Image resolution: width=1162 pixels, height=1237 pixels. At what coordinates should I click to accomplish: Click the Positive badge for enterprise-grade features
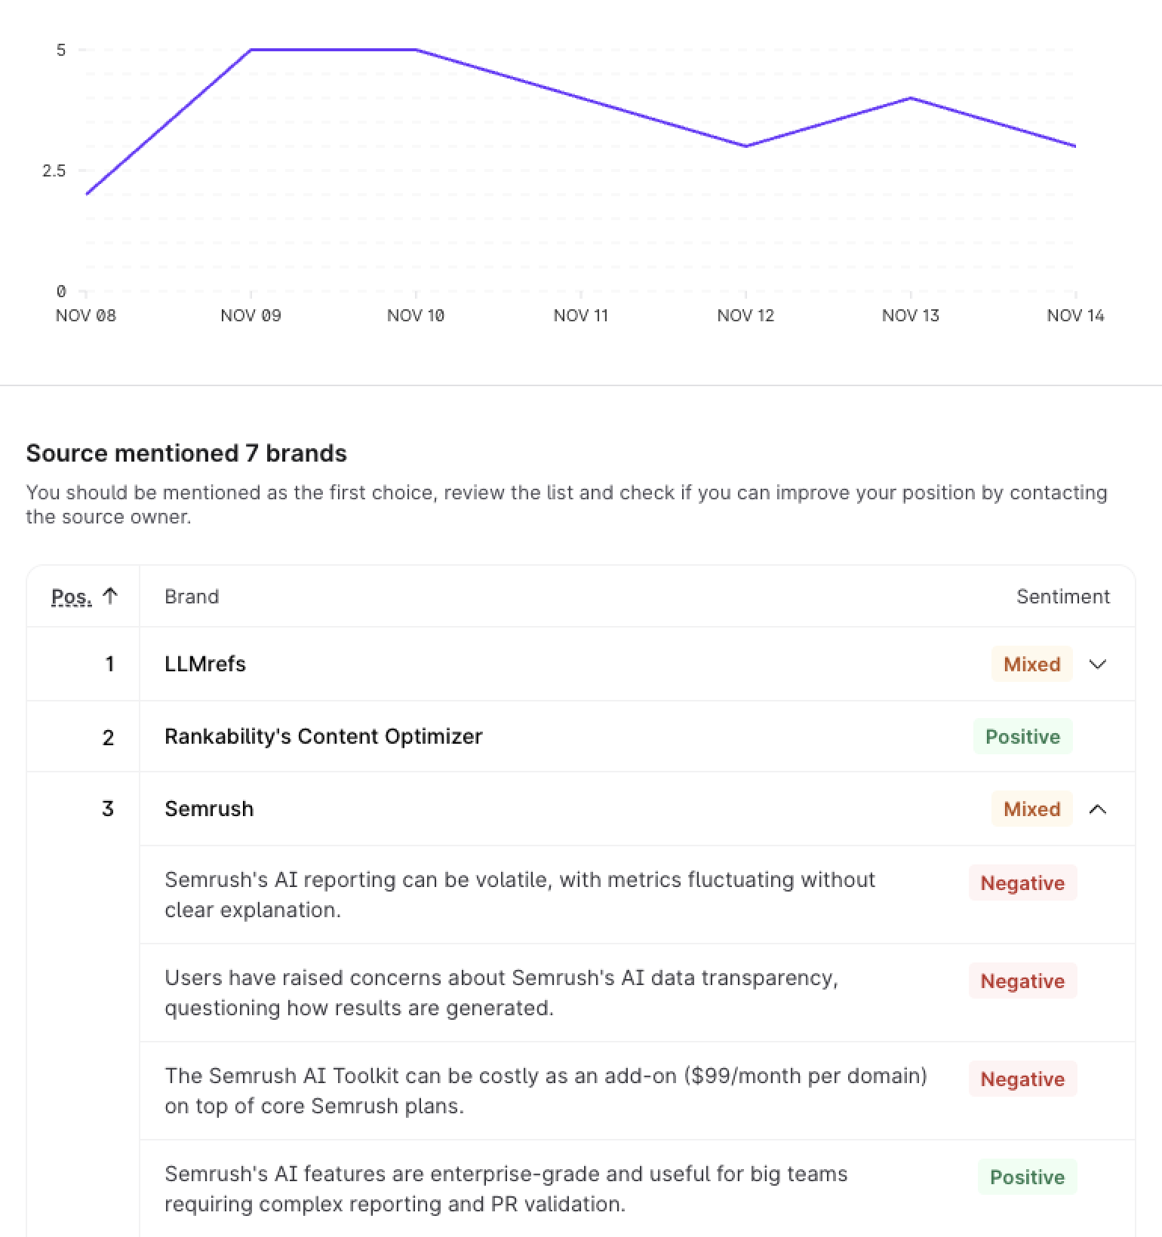tap(1027, 1177)
